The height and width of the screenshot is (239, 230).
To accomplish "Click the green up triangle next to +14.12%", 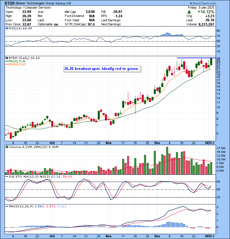I will 189,12.
